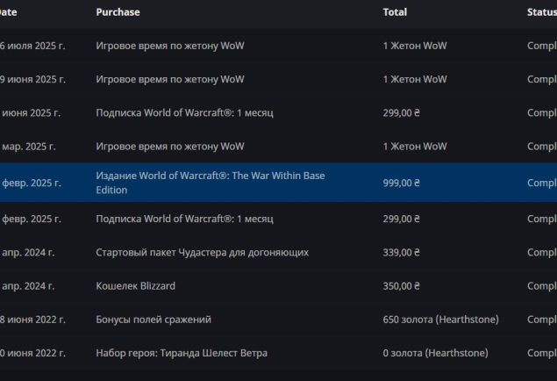Select the 999,00 ₴ total amount
This screenshot has height=381, width=557.
402,183
